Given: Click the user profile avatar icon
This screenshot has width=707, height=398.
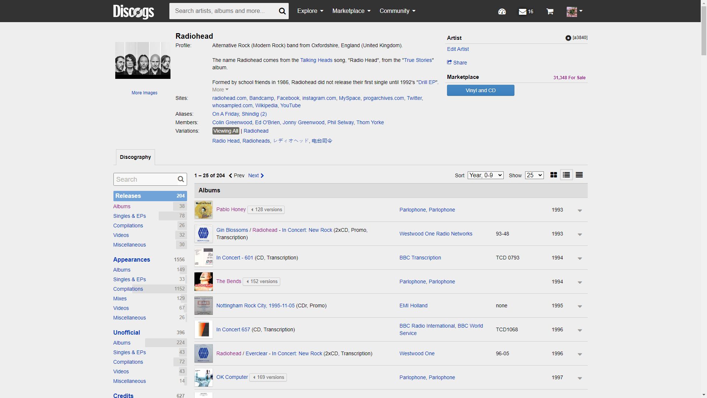Looking at the screenshot, I should point(571,11).
